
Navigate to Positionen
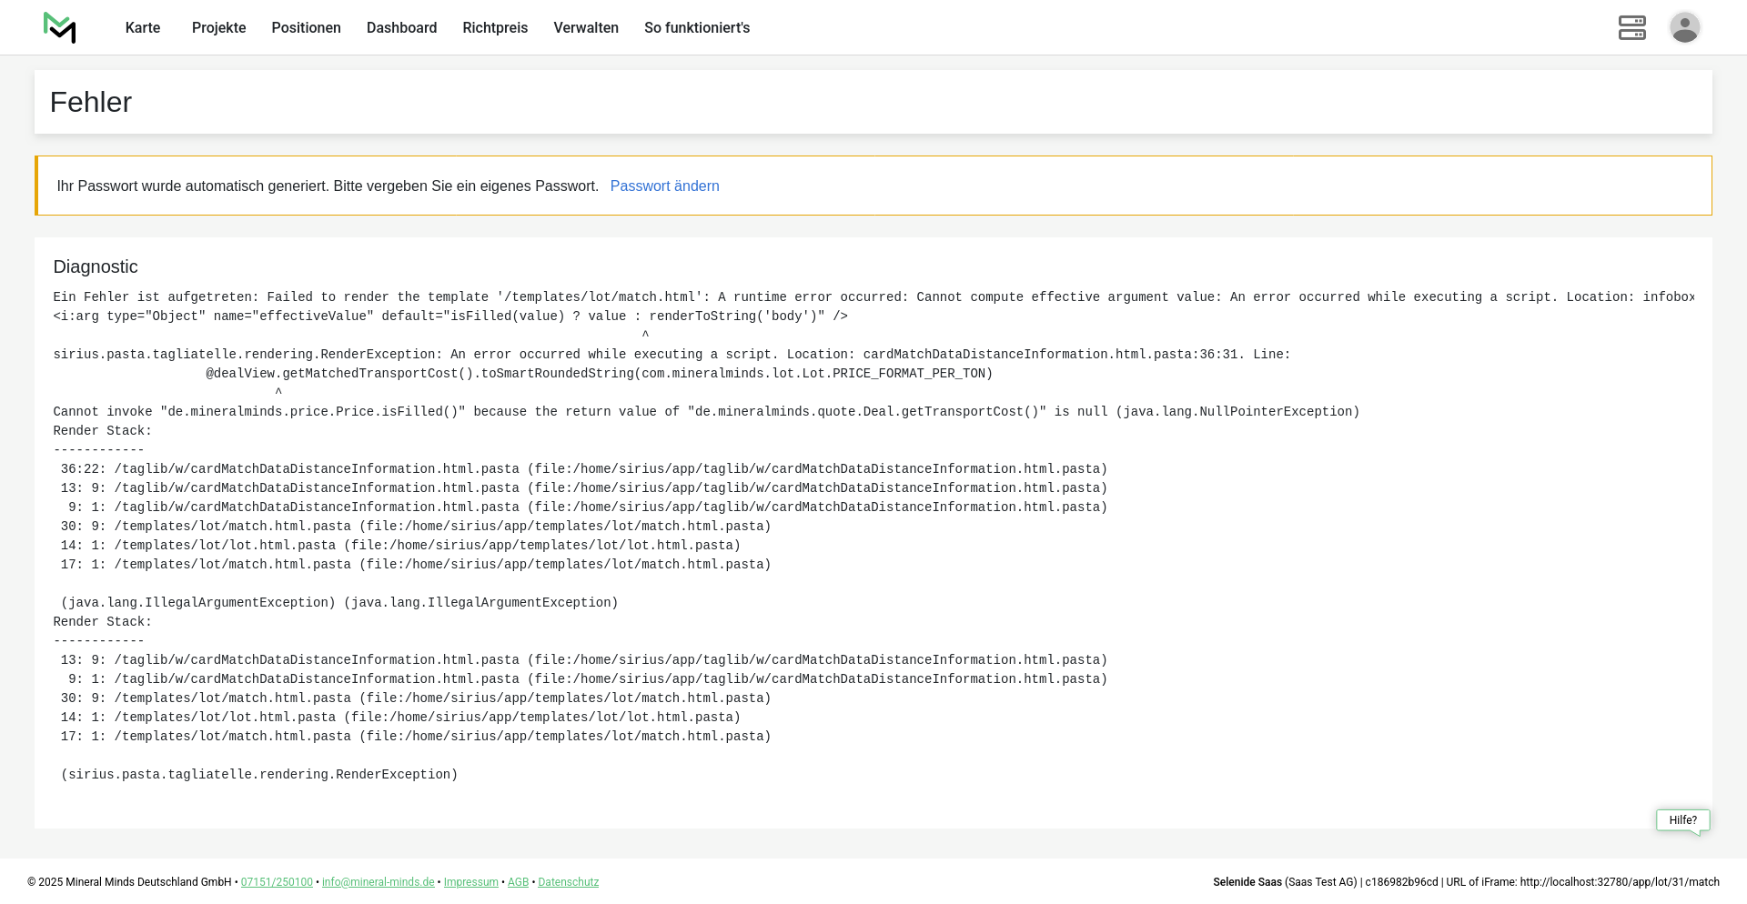coord(306,28)
